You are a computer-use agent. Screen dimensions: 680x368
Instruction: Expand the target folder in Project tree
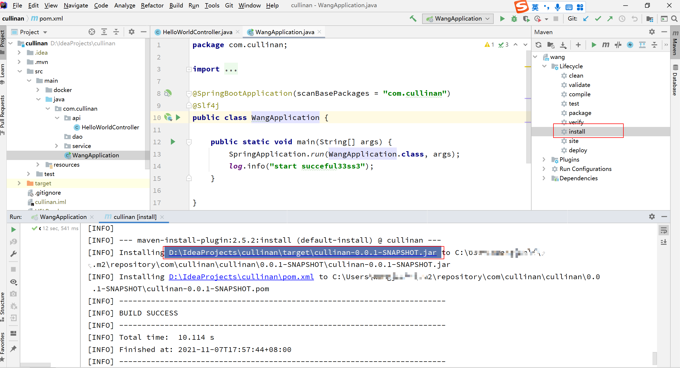click(19, 183)
